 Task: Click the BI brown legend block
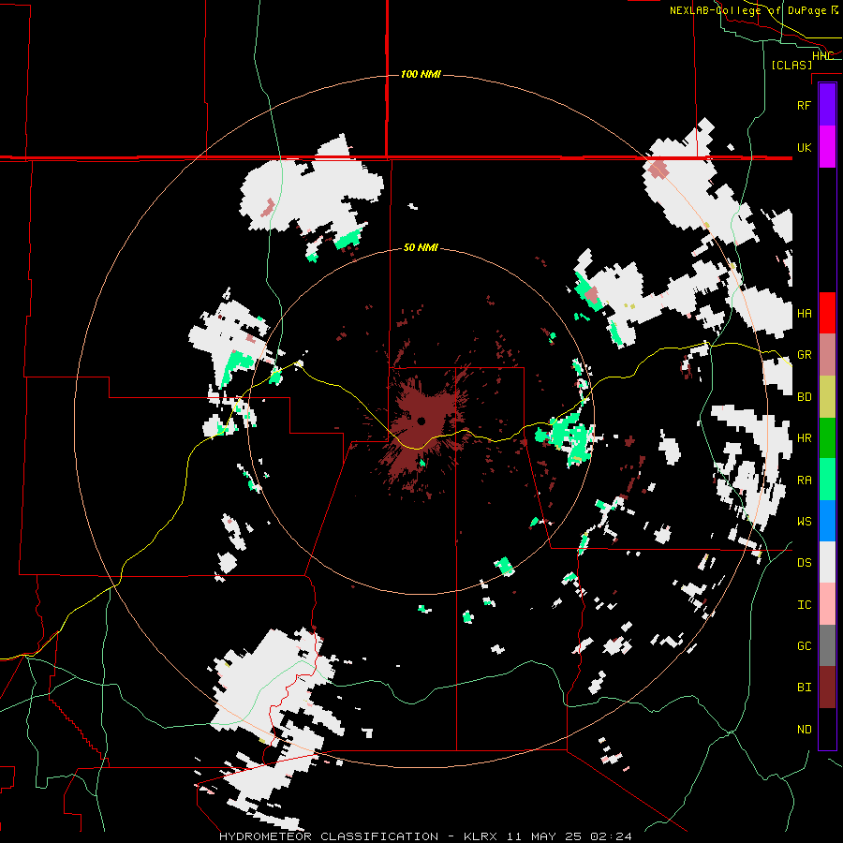click(x=827, y=688)
